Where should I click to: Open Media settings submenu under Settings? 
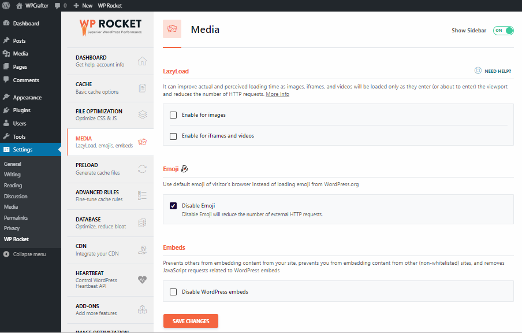[x=10, y=206]
